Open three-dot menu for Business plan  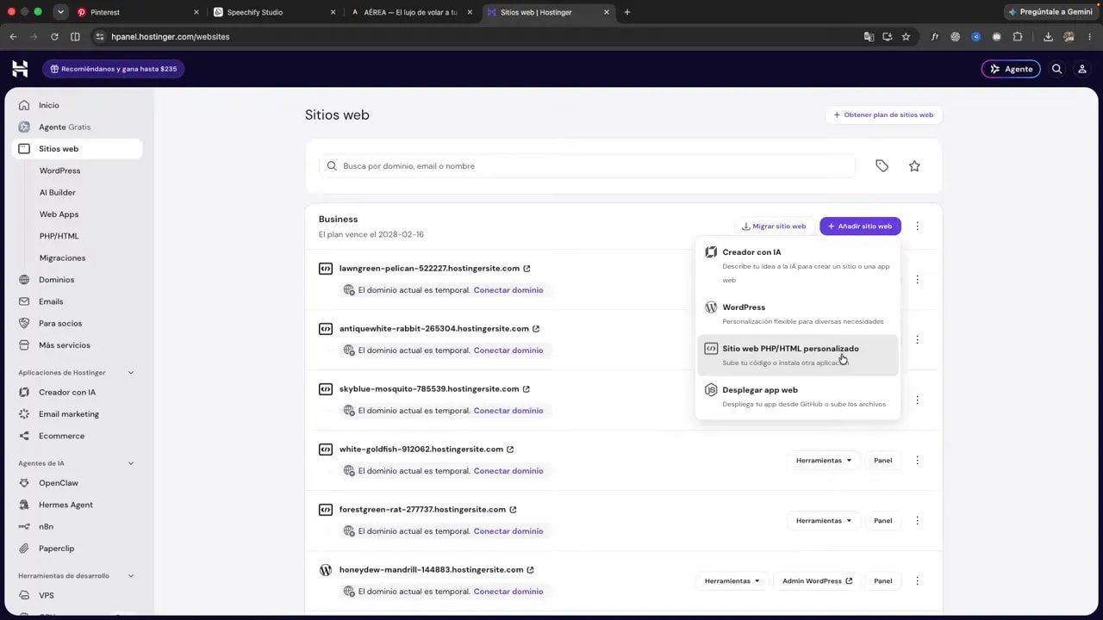917,226
